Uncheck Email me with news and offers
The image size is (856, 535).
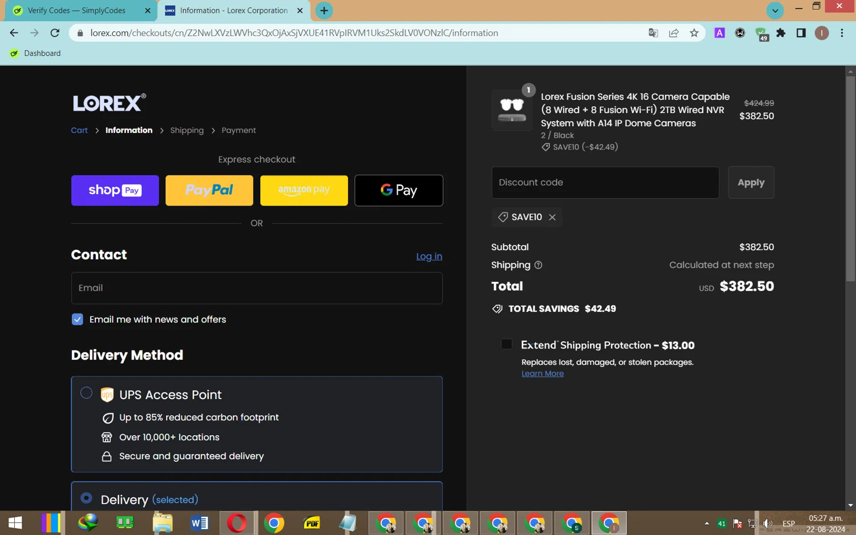78,319
